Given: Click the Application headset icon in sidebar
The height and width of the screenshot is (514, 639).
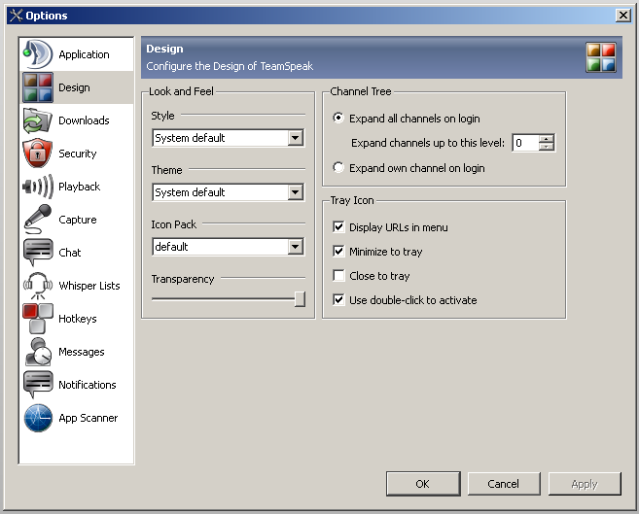Looking at the screenshot, I should tap(38, 54).
